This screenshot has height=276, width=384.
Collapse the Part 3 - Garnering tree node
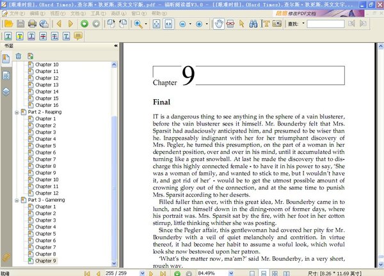(17, 200)
